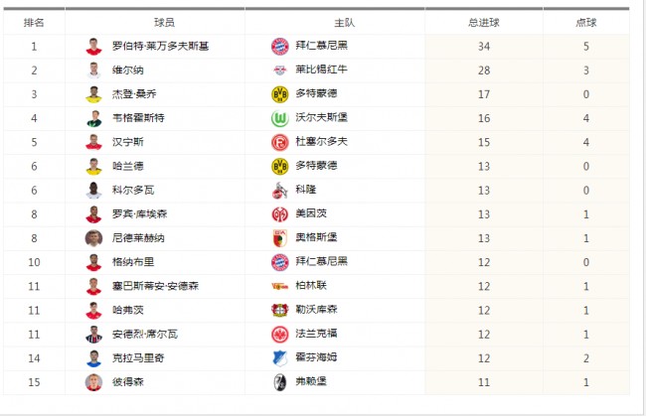
Task: Click player photo of 杰登·桑乔
Action: pos(94,94)
